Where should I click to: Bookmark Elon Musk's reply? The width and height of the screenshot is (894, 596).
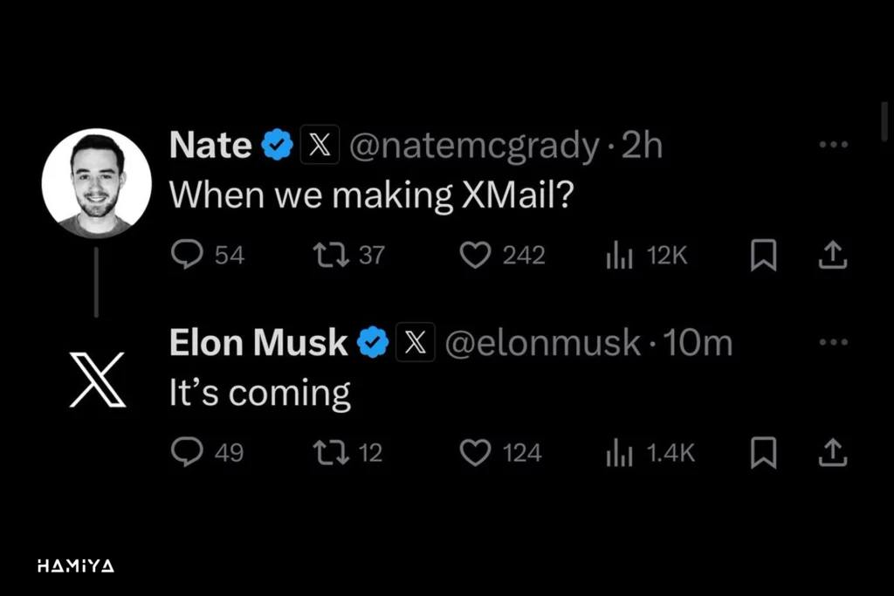[x=763, y=452]
